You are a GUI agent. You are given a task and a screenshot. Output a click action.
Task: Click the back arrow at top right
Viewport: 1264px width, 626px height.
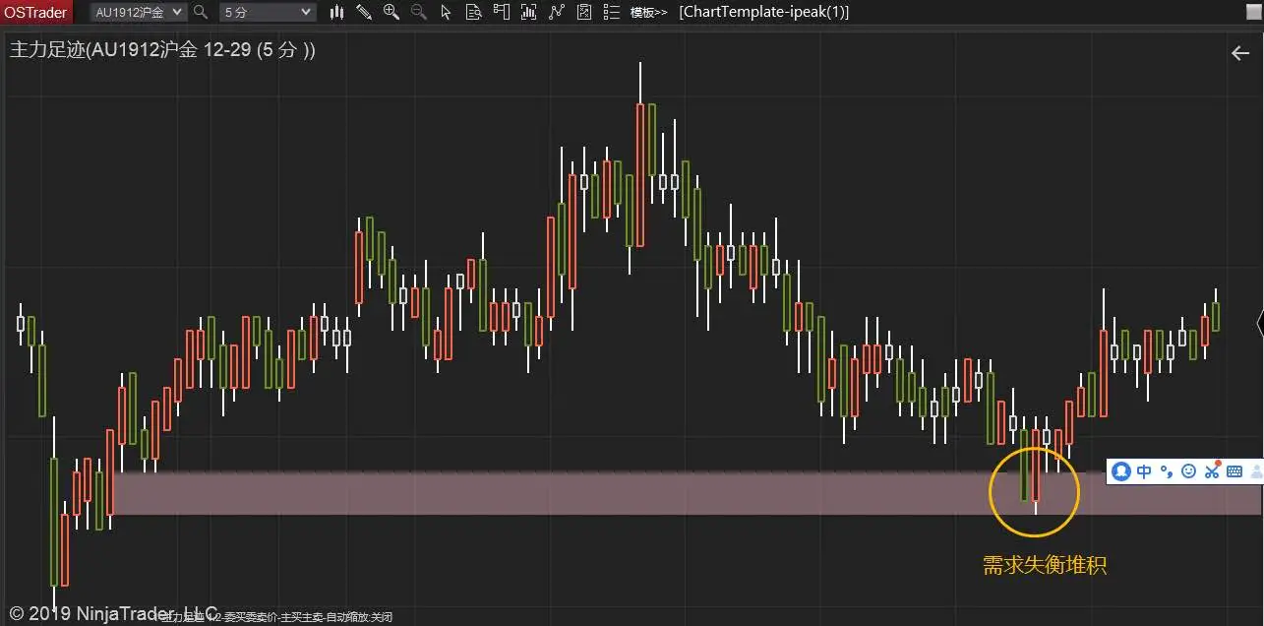point(1240,53)
